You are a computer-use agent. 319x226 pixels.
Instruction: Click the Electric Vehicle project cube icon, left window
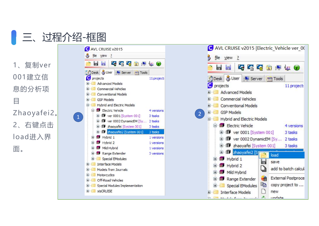[98, 111]
